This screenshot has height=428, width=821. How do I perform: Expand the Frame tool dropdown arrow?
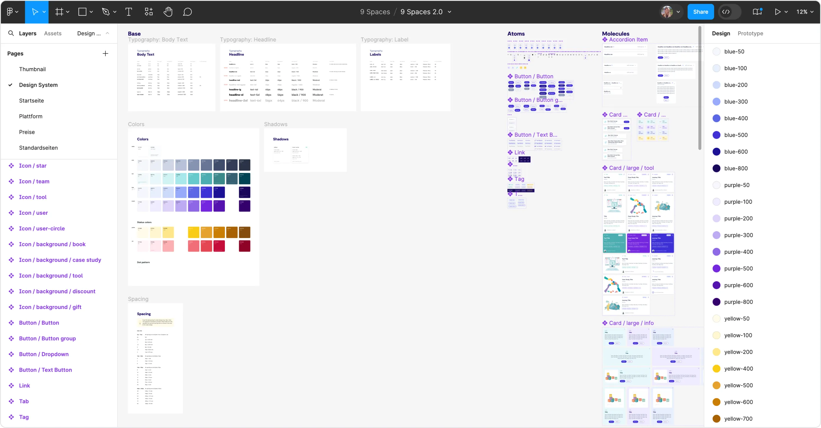[68, 12]
